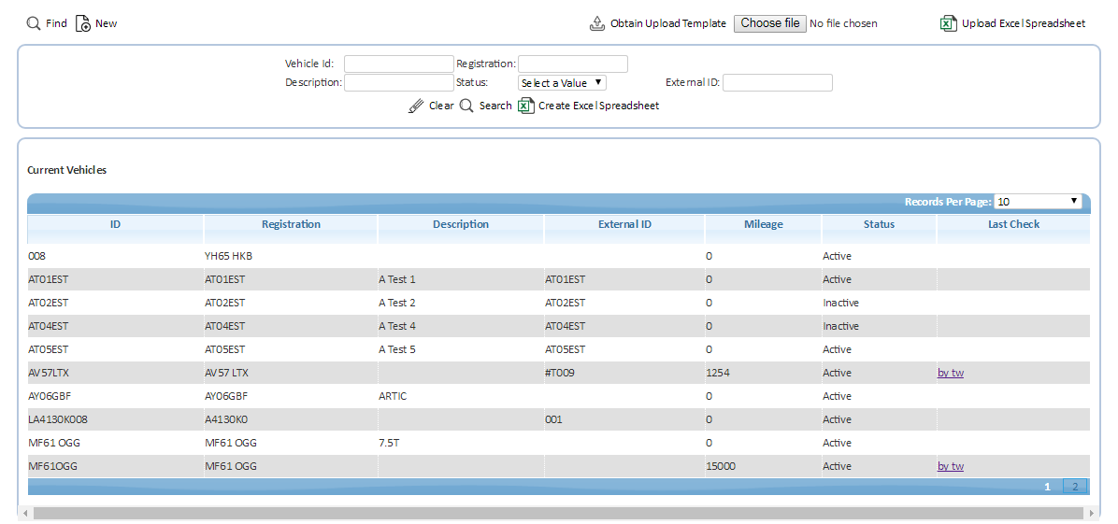Open the Records Per Page dropdown

[1039, 202]
